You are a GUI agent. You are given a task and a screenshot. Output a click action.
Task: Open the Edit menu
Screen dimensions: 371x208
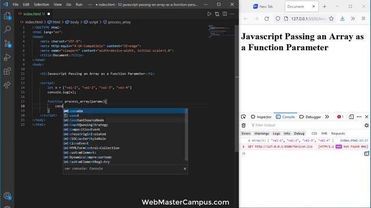[x=26, y=5]
